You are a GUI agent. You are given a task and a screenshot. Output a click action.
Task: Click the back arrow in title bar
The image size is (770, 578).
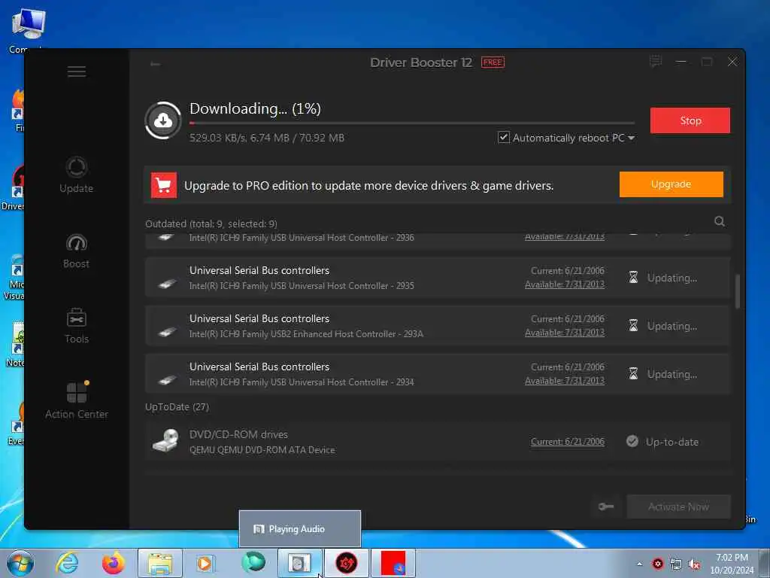pos(155,64)
